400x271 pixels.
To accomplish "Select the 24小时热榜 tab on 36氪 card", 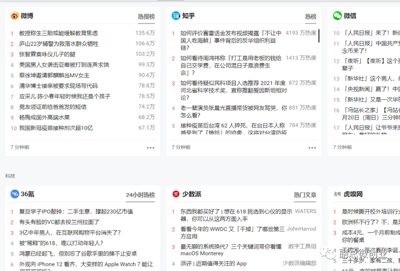I will [140, 195].
